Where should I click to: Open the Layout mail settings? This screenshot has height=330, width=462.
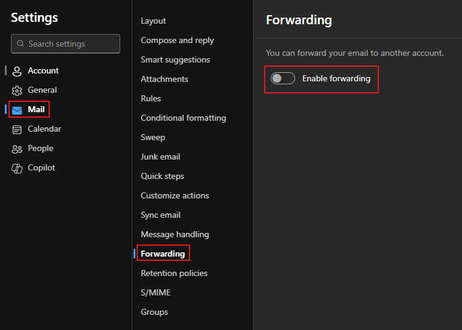click(153, 21)
